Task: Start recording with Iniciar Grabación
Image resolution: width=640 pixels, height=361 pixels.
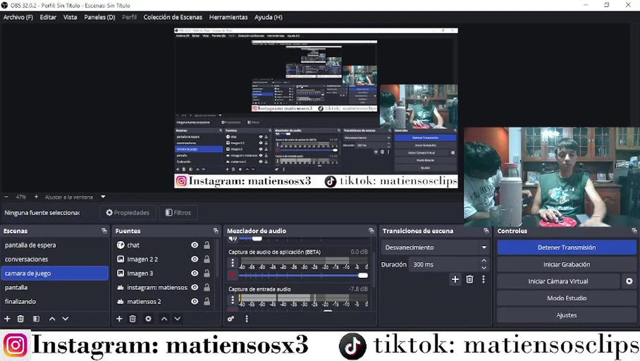Action: click(567, 264)
